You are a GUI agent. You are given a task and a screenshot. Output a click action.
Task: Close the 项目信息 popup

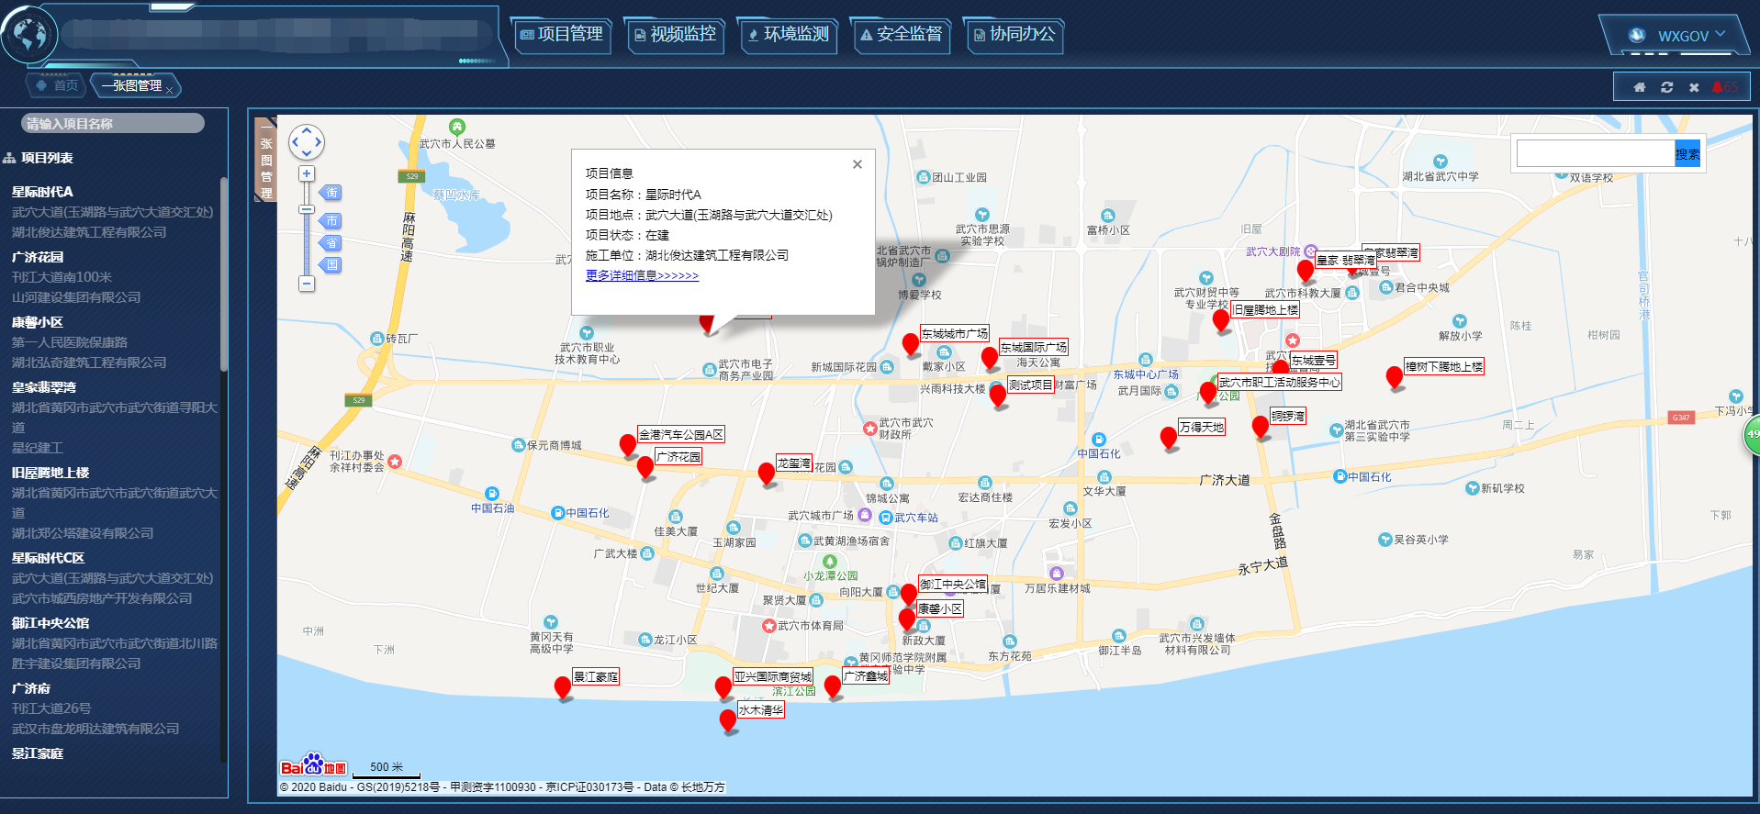(x=858, y=164)
